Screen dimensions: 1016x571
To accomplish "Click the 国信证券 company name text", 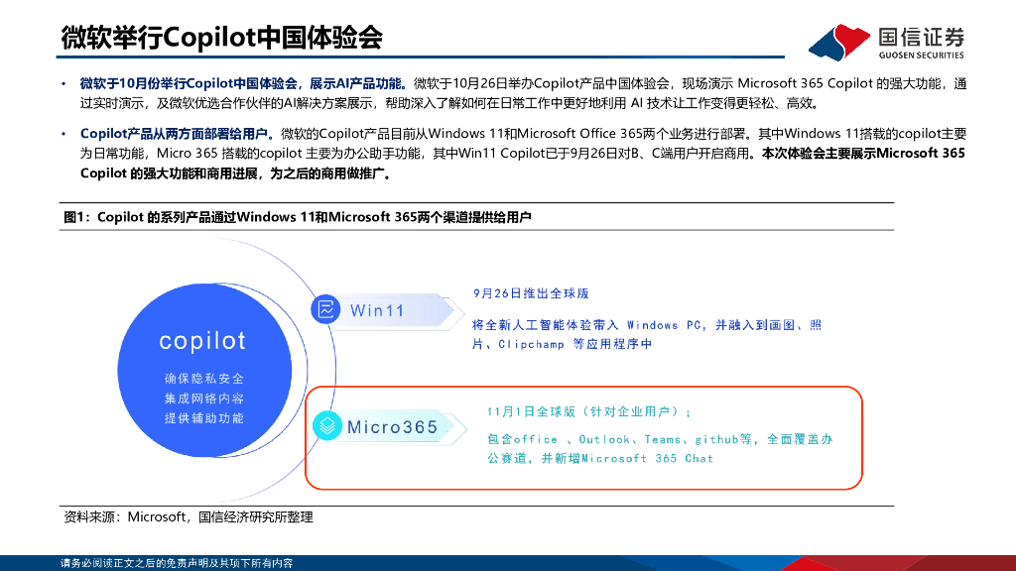I will point(922,37).
